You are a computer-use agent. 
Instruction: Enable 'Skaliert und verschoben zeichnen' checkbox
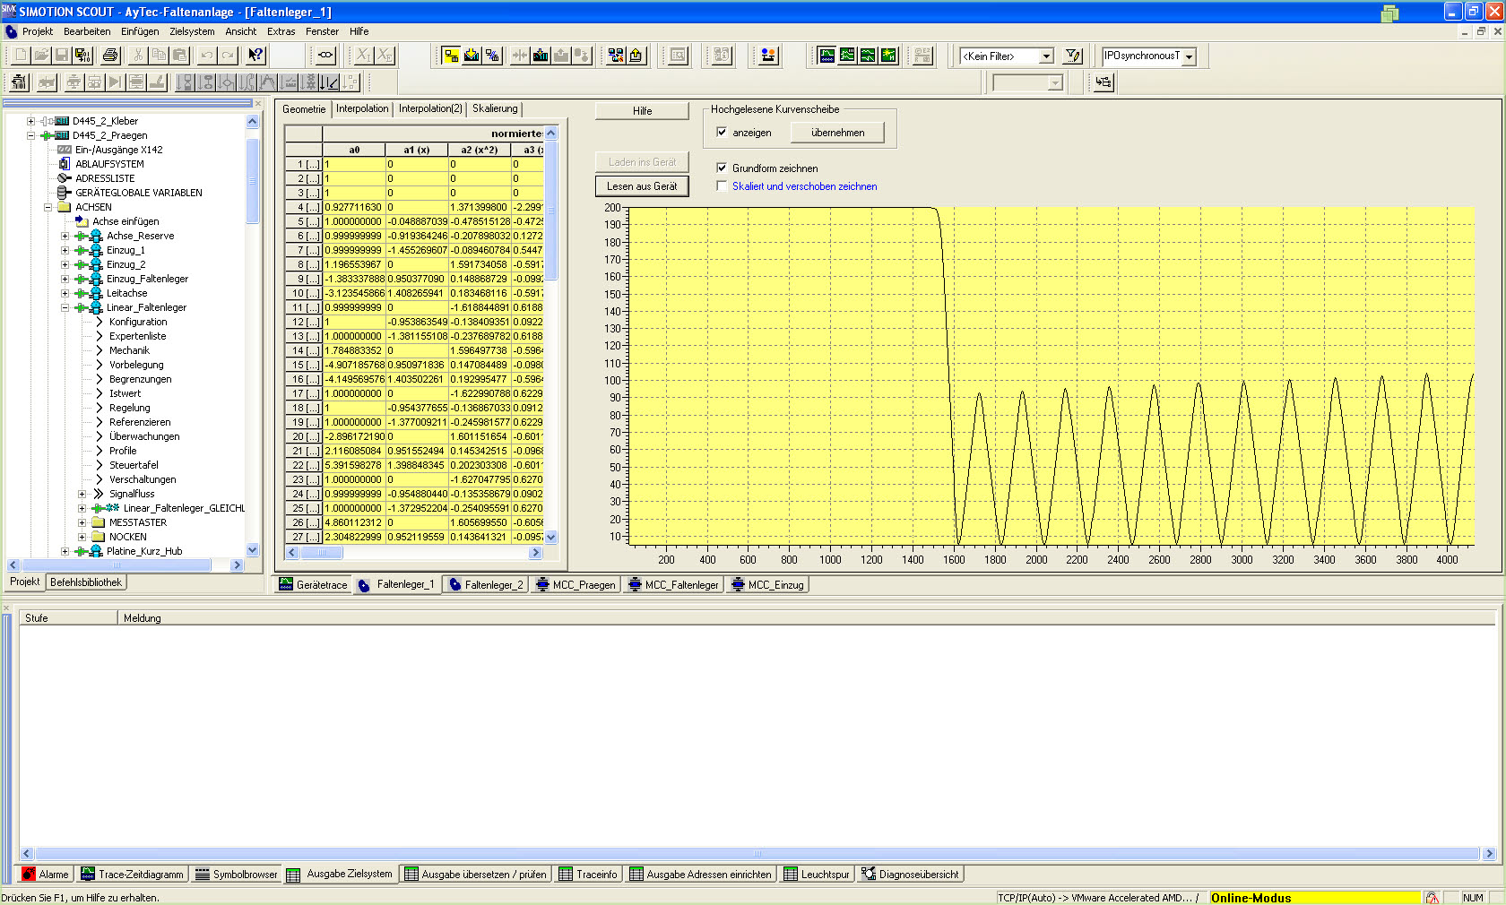(x=722, y=186)
